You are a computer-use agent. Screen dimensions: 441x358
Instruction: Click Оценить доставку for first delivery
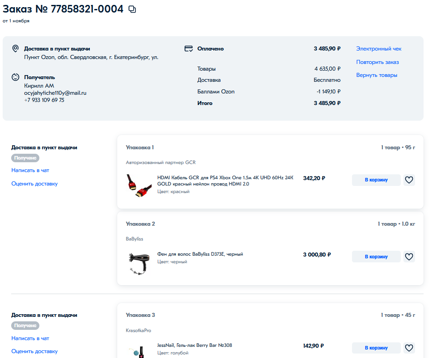34,184
